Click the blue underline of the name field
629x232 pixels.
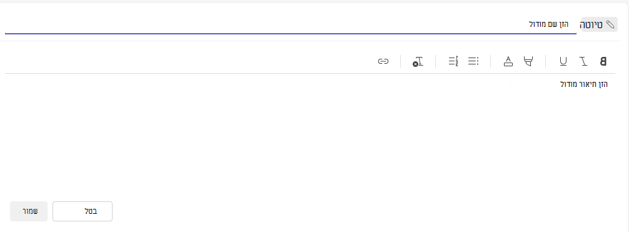tap(291, 33)
